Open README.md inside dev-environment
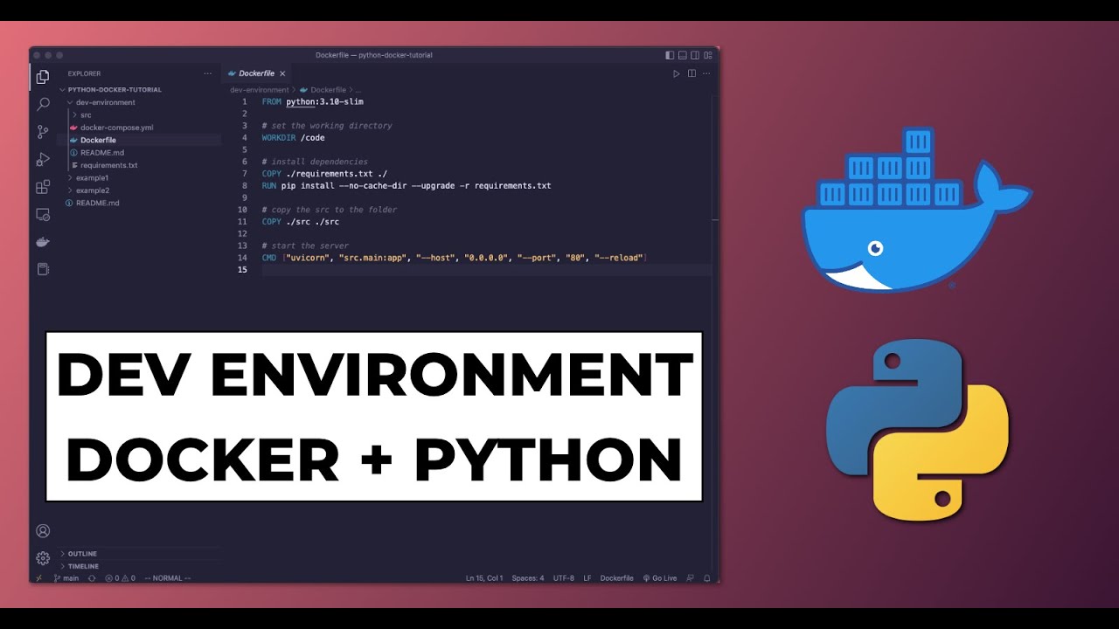 click(x=101, y=153)
